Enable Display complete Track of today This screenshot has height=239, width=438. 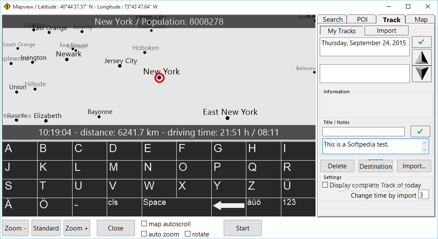[325, 185]
